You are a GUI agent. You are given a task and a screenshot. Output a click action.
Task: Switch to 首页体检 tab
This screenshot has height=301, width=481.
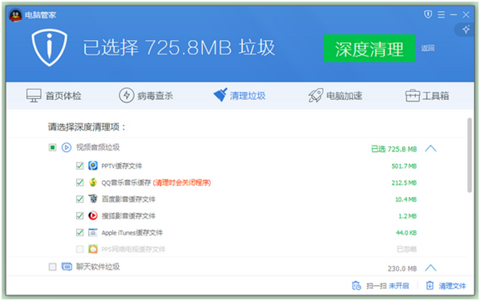54,96
